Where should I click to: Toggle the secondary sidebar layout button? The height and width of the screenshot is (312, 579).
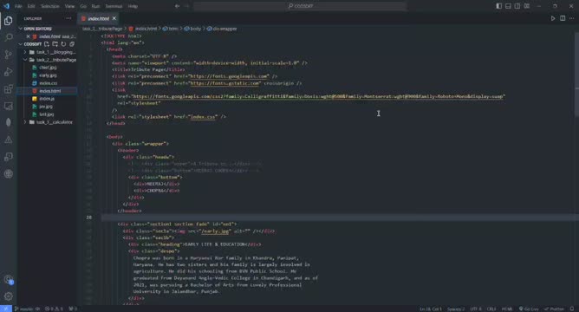point(517,6)
